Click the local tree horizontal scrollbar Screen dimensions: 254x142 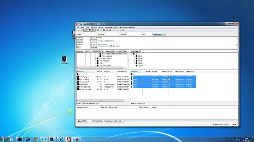point(101,67)
